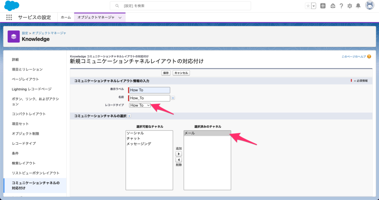The width and height of the screenshot is (379, 200).
Task: Click the favorites star icon
Action: [x=308, y=6]
